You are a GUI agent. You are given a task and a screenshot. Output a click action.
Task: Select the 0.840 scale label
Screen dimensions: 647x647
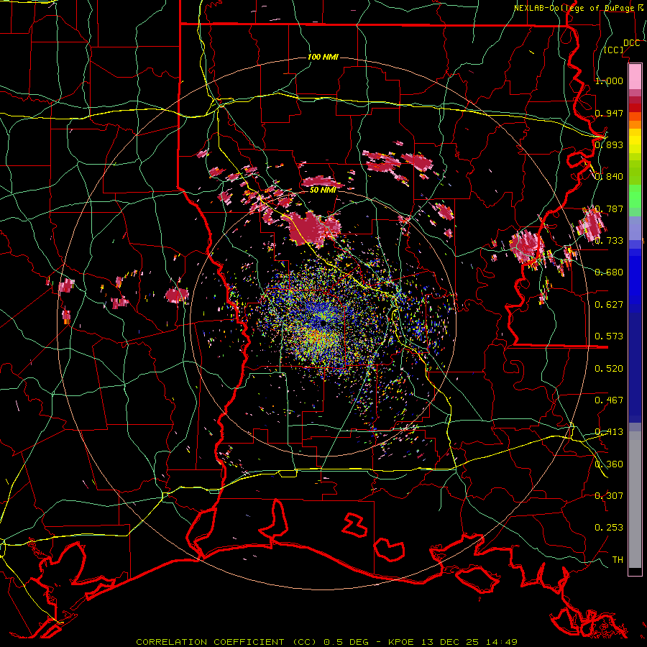[609, 177]
